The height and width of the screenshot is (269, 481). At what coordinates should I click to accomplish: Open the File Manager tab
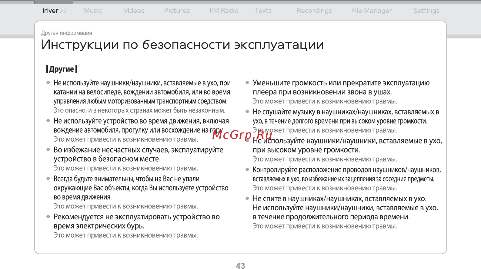[x=372, y=11]
